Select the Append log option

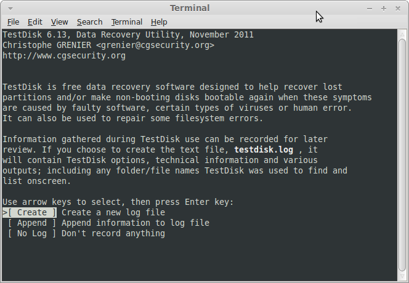32,223
